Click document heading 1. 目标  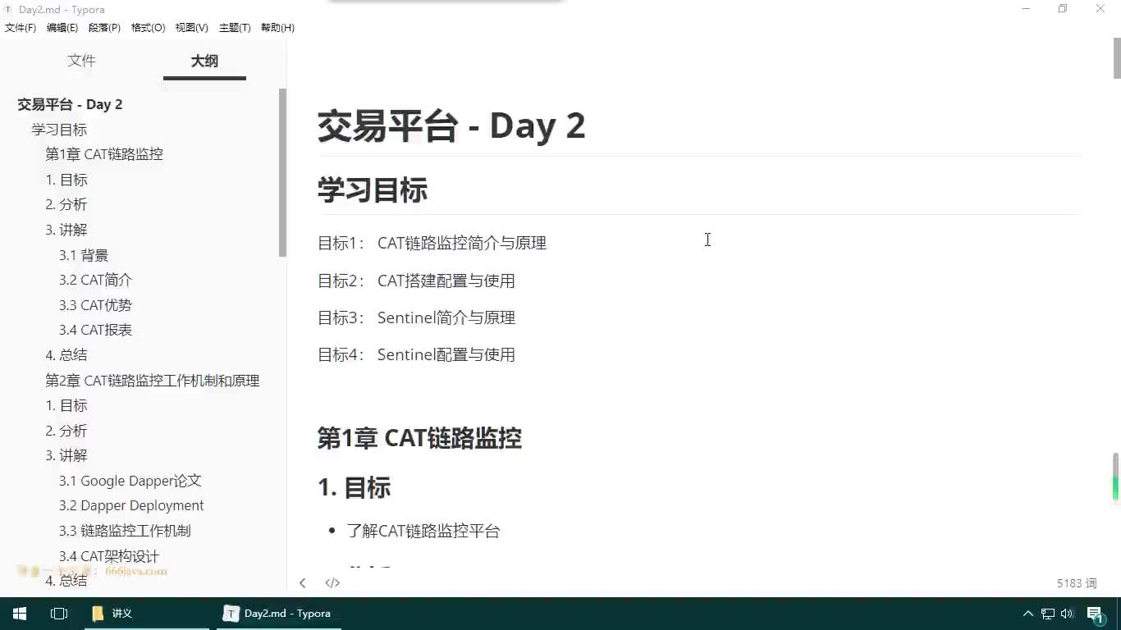tap(354, 487)
